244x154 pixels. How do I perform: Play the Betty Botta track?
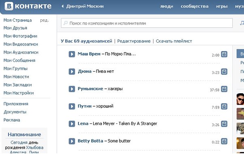pos(72,141)
